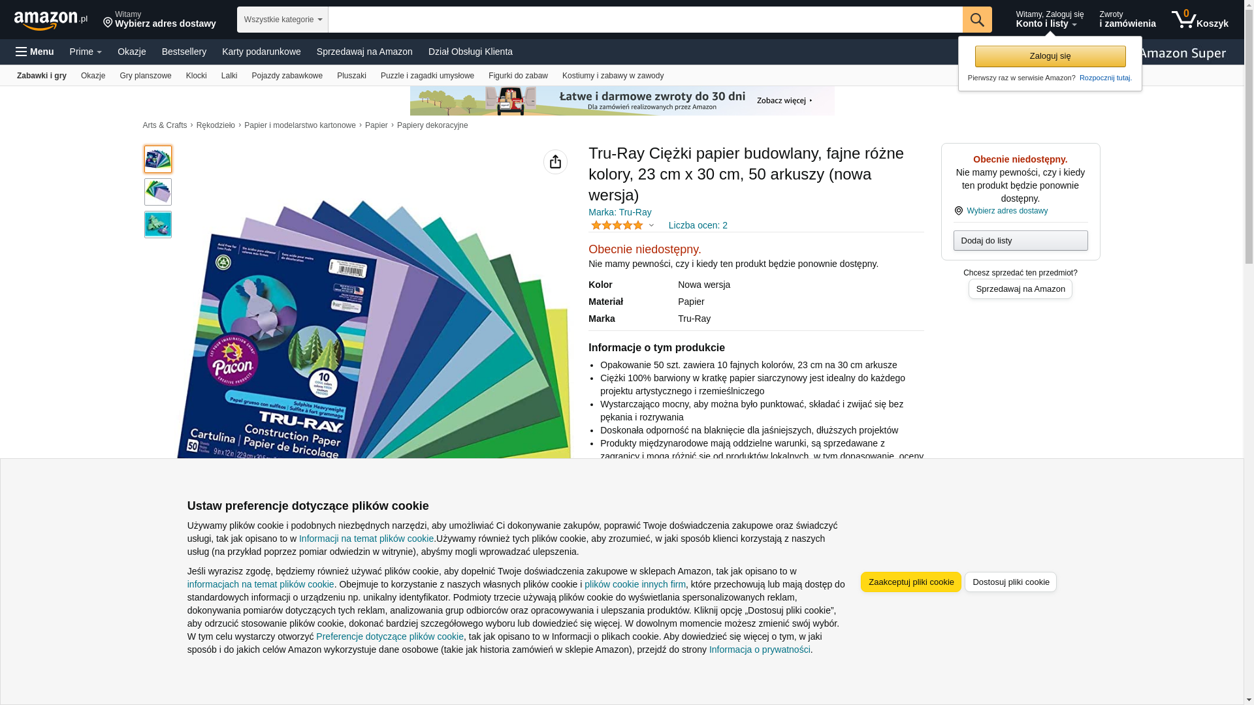Open the share icon on product image
The width and height of the screenshot is (1254, 705).
point(555,162)
